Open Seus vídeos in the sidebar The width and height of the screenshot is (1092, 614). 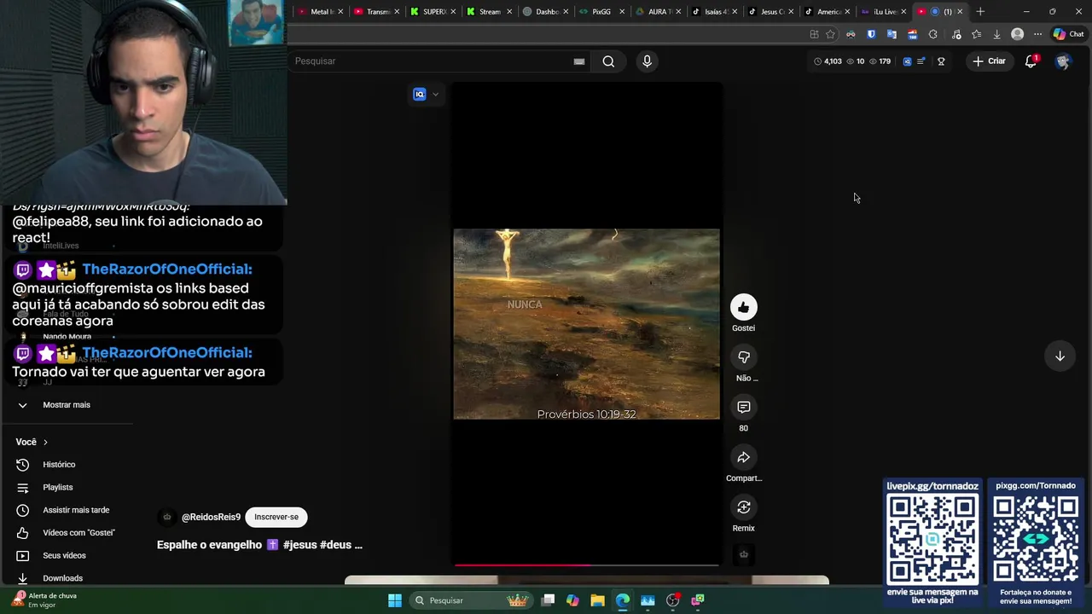click(64, 556)
